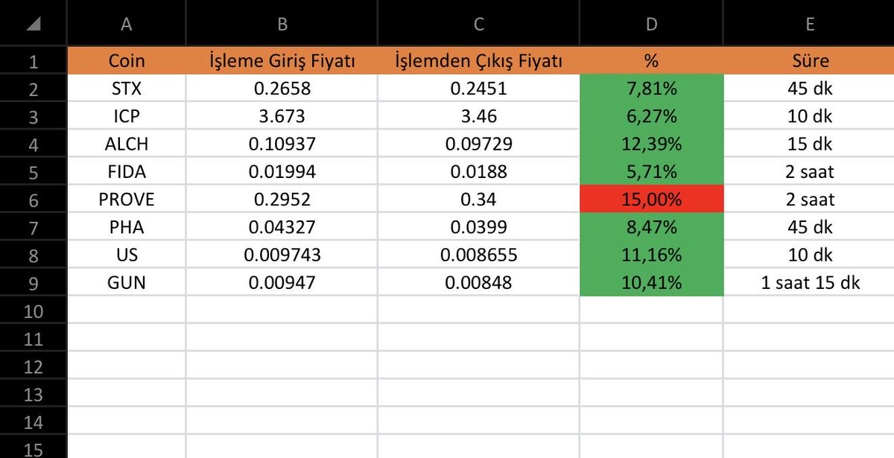Screen dimensions: 894x458
Task: Click the US duration 10 dk
Action: [x=809, y=255]
